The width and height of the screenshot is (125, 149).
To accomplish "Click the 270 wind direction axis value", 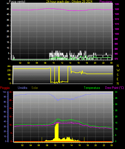I will point(9,71).
